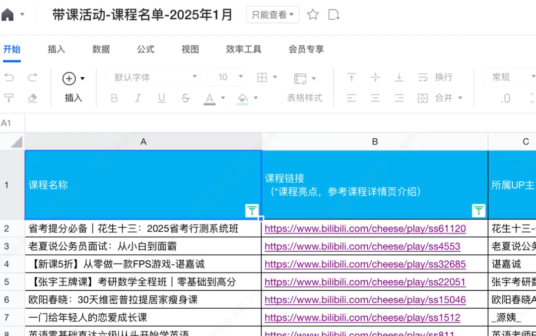Screen dimensions: 536x336
Task: Open the bilibili link ending ss61120
Action: (365, 228)
